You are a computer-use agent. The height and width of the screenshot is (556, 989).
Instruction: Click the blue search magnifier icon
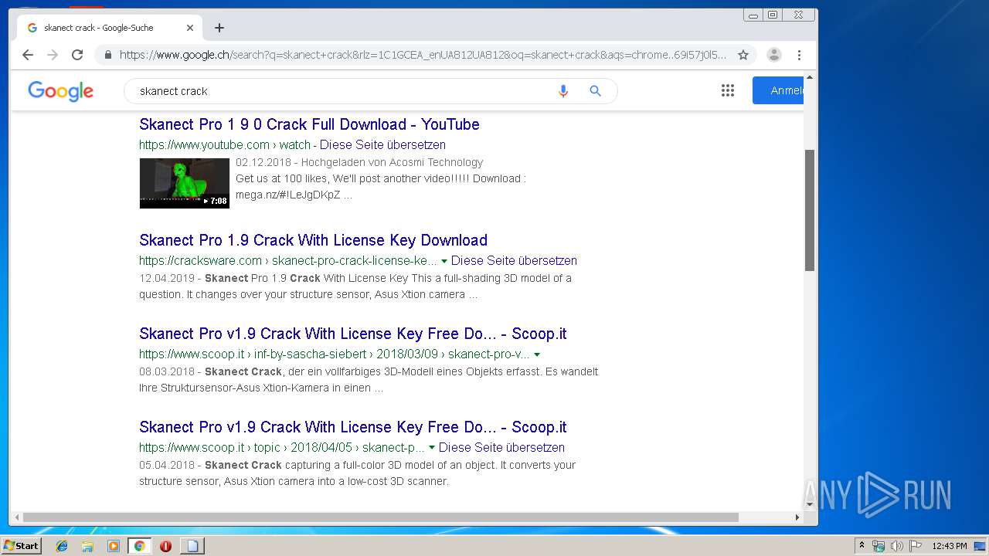(595, 91)
